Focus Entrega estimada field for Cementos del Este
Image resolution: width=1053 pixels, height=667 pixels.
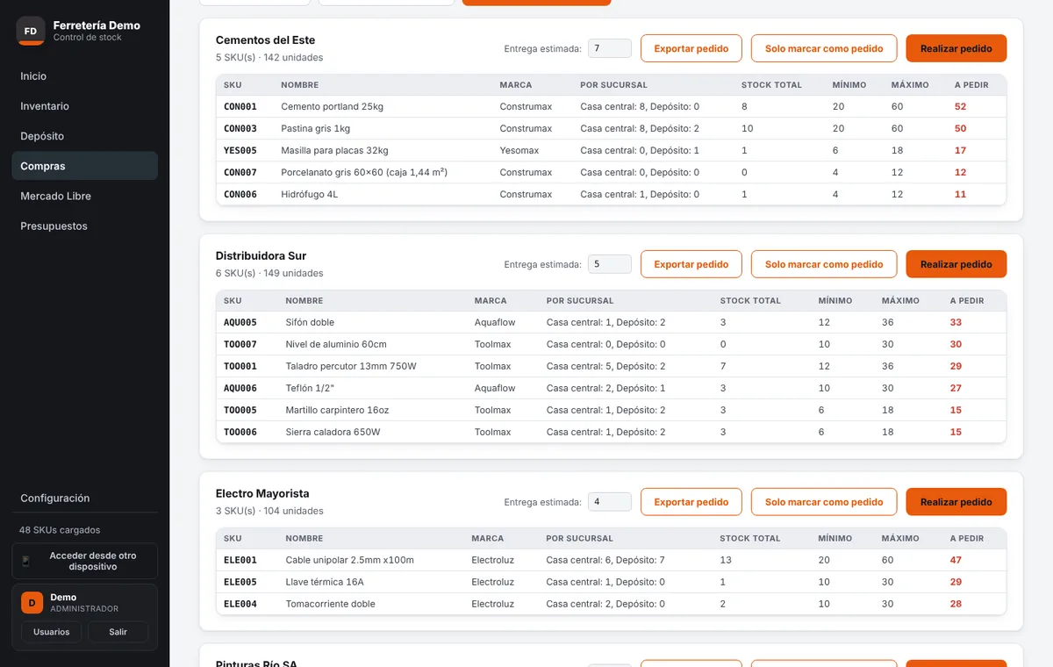click(x=610, y=48)
